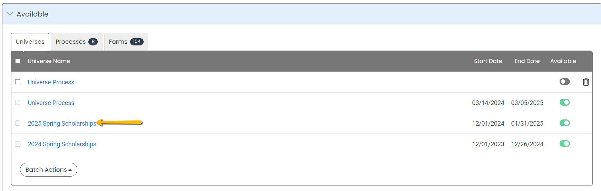Turn off availability toggle for 2024 Spring Scholarships
The width and height of the screenshot is (601, 191).
(565, 144)
